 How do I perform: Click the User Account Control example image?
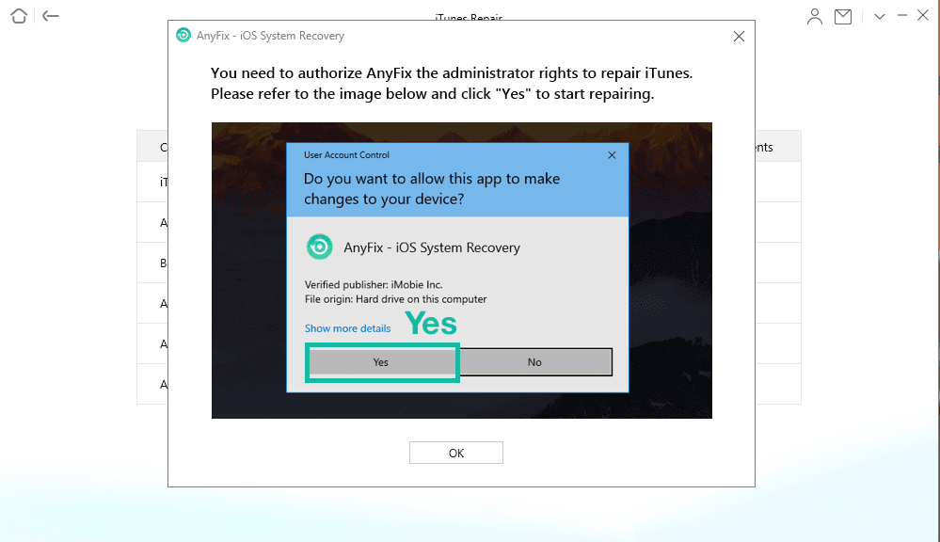point(462,270)
